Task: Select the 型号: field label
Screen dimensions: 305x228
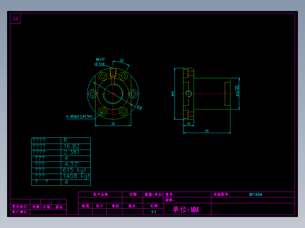Action: [170, 194]
